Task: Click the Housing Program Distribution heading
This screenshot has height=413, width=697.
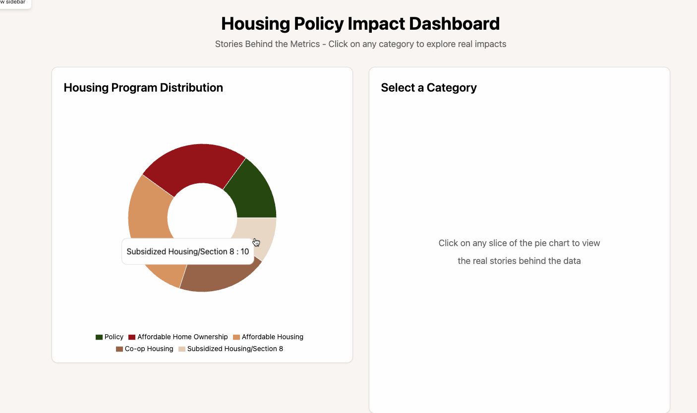Action: pos(143,88)
